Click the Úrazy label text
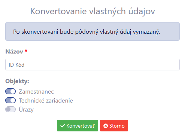This screenshot has height=137, width=185. (26, 110)
